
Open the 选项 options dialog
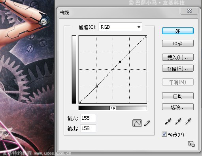pos(178,107)
